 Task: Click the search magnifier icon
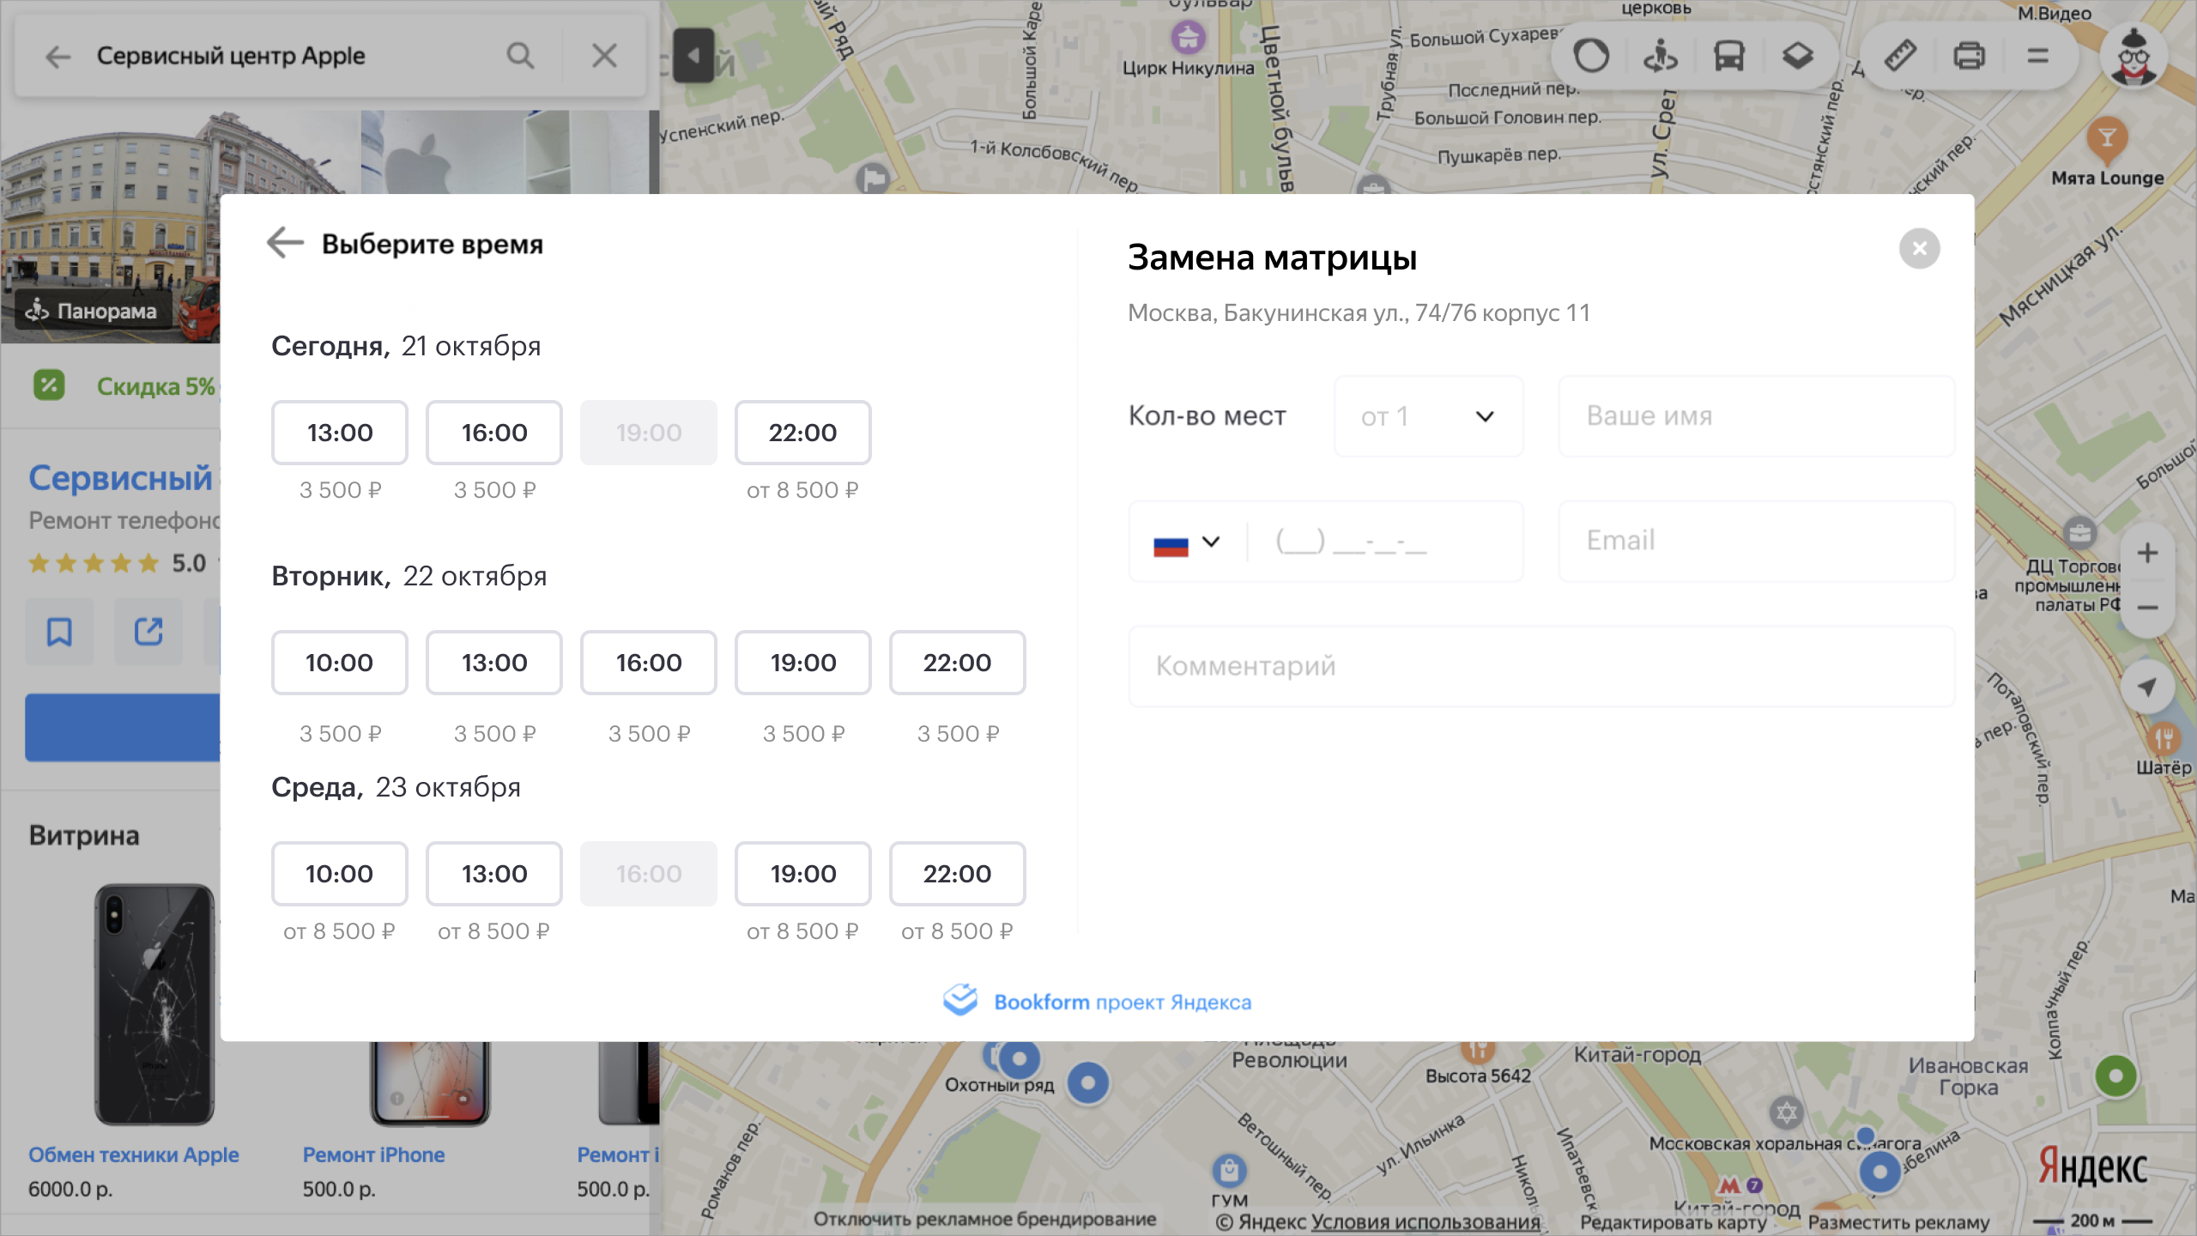520,56
